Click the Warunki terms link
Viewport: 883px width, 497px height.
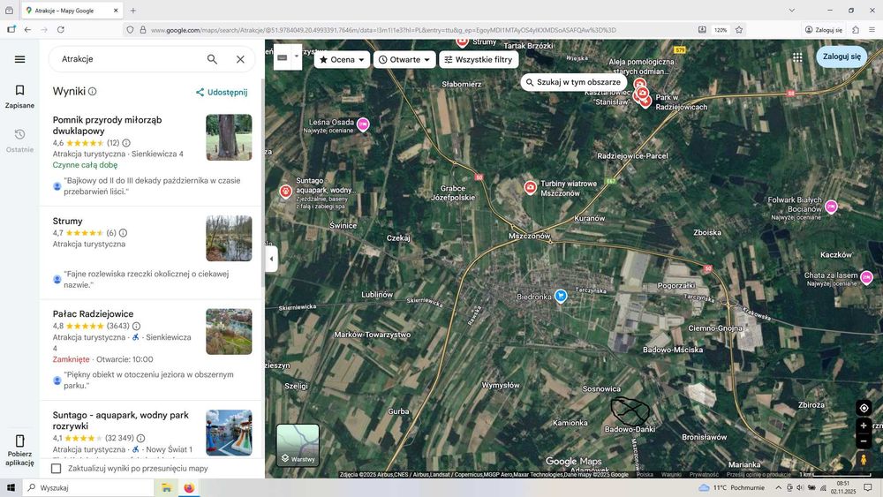(671, 474)
